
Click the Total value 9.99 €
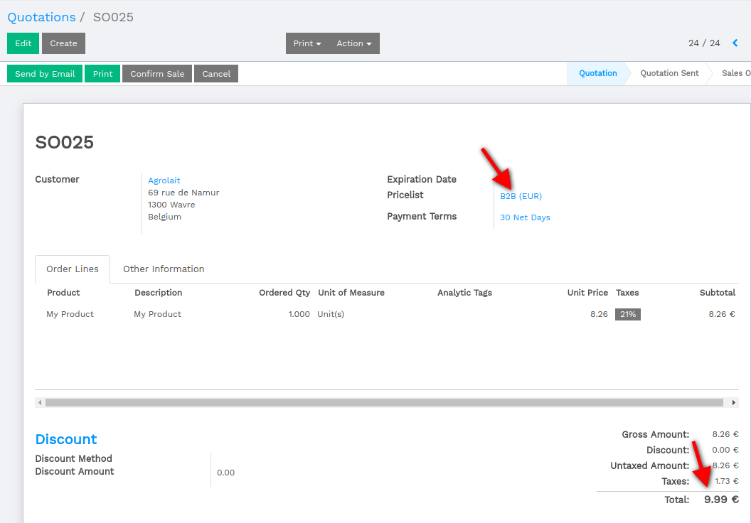(721, 500)
